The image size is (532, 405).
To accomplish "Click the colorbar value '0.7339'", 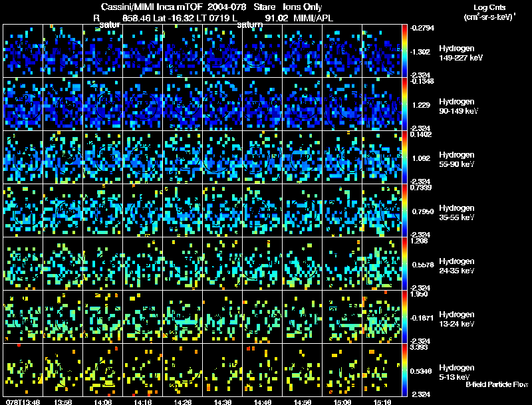I will click(x=421, y=188).
